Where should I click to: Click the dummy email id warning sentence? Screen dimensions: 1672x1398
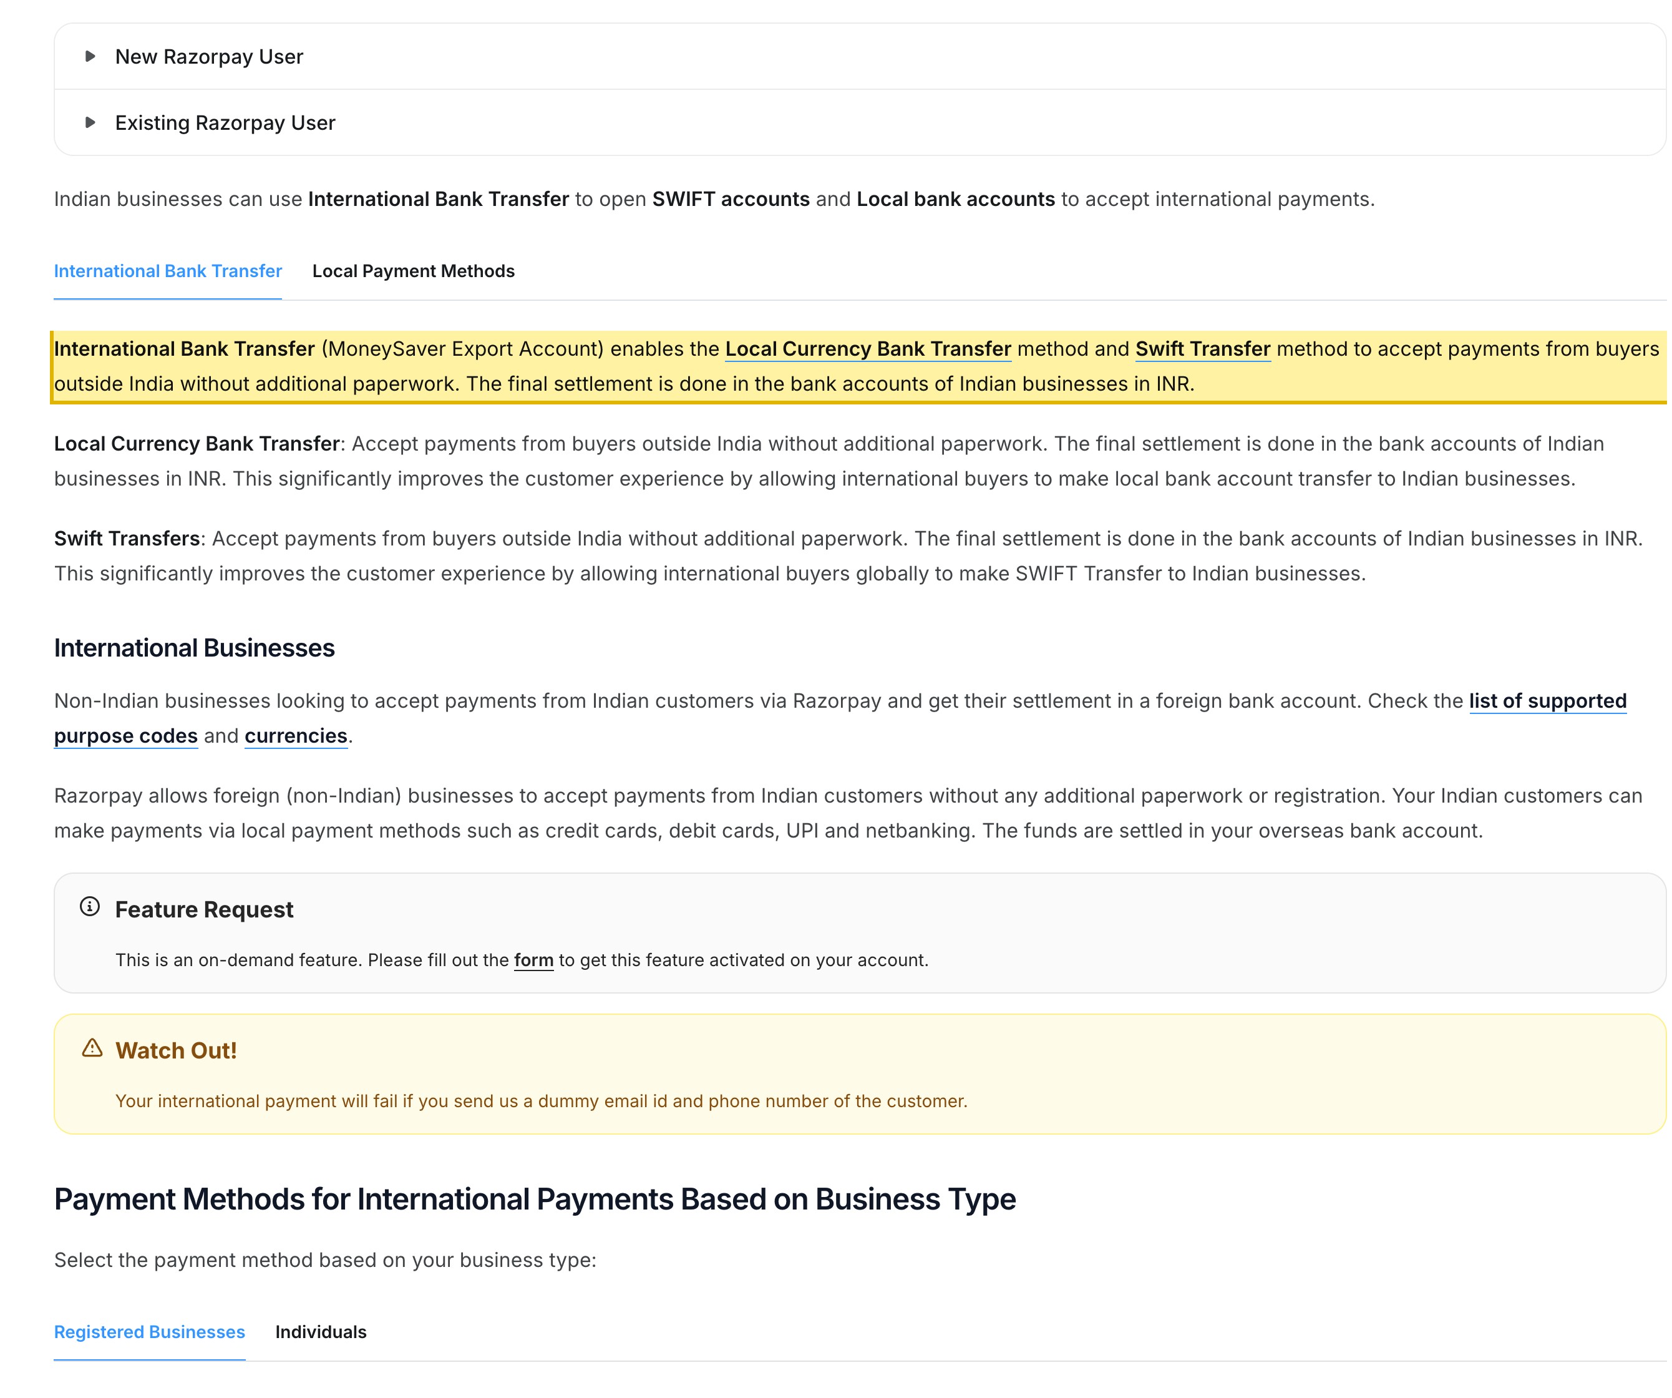coord(542,1101)
